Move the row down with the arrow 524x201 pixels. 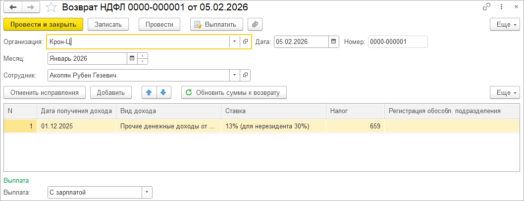click(x=164, y=92)
